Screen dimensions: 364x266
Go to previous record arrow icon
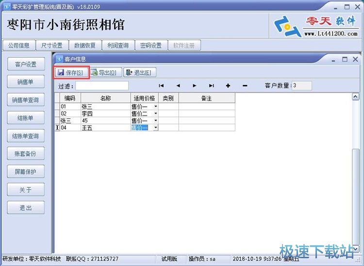(x=178, y=85)
